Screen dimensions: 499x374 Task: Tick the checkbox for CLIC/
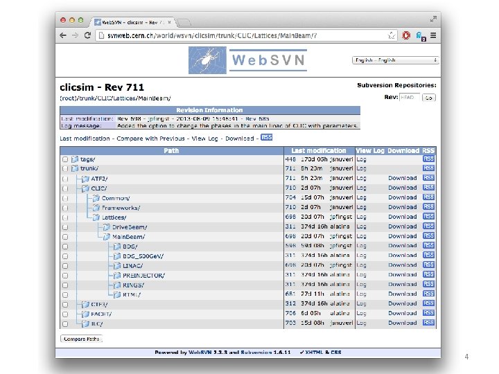pos(65,188)
